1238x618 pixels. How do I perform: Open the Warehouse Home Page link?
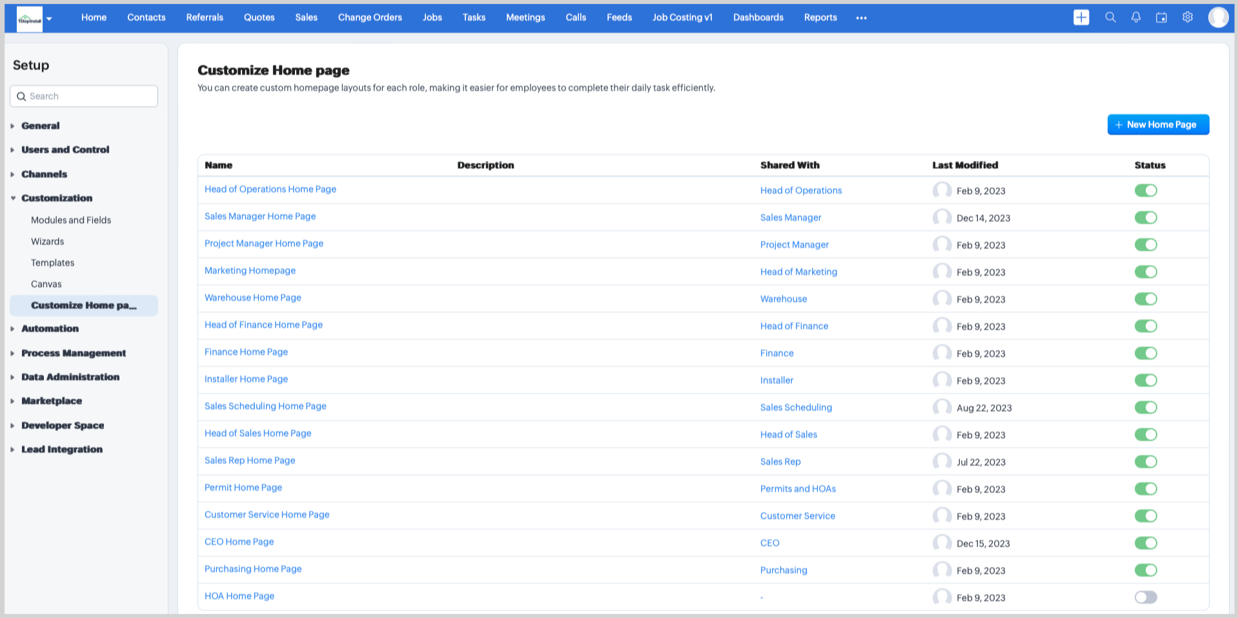252,298
